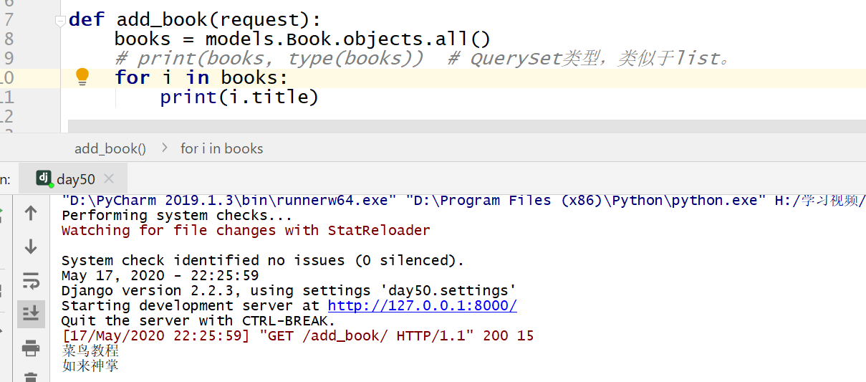Collapse the add_book function fold marker

pos(61,22)
